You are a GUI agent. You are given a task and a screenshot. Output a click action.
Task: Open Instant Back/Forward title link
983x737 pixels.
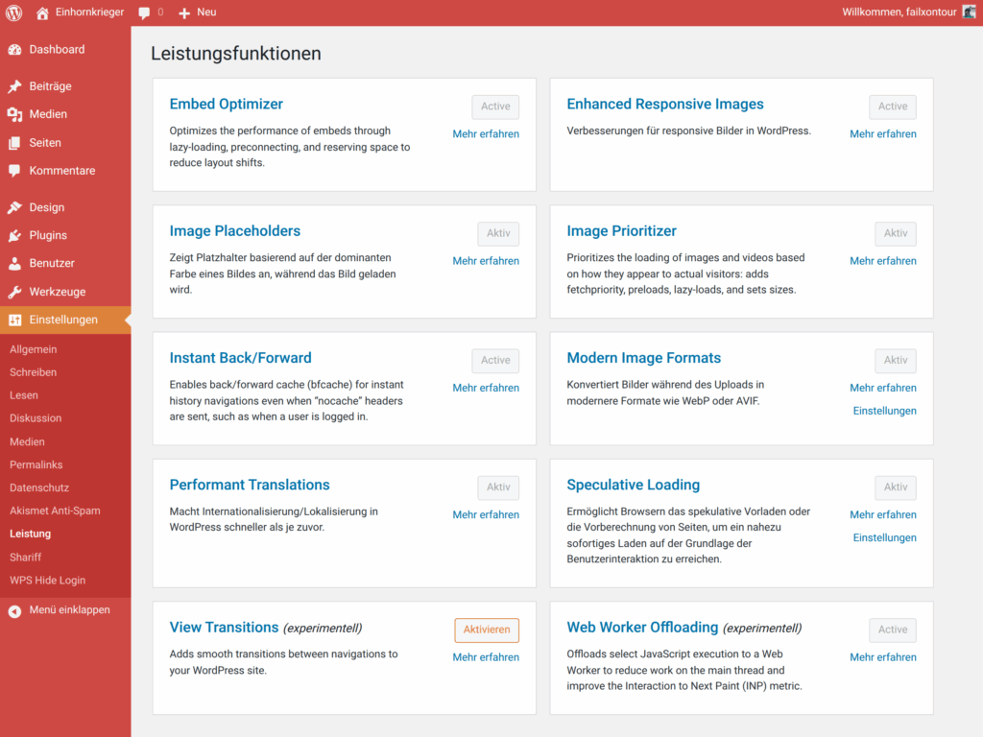241,358
